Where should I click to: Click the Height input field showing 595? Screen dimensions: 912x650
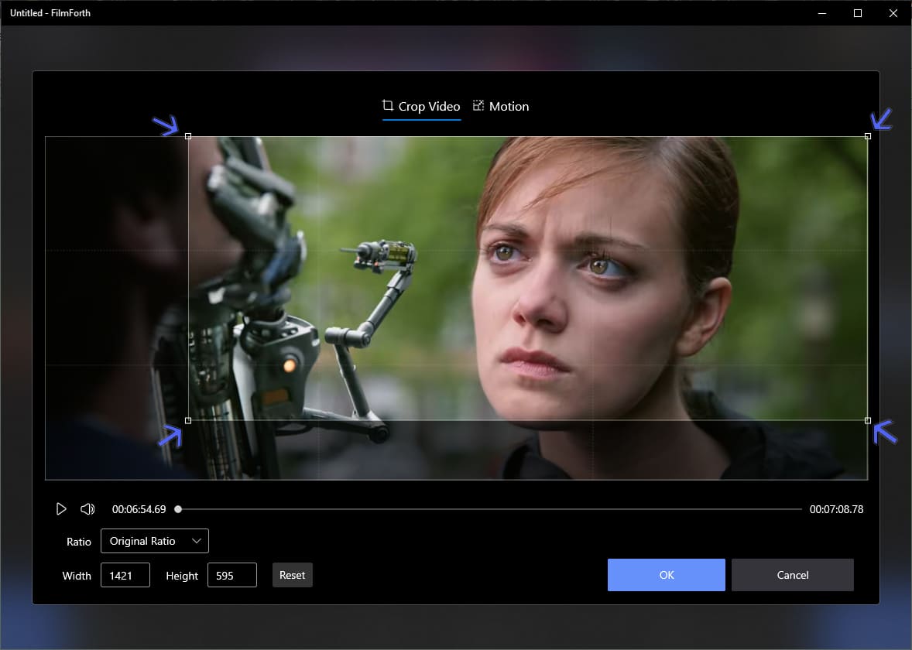(x=232, y=575)
